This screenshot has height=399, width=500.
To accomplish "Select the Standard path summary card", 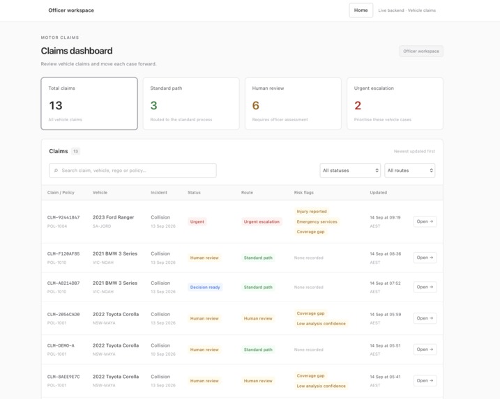I will [191, 104].
